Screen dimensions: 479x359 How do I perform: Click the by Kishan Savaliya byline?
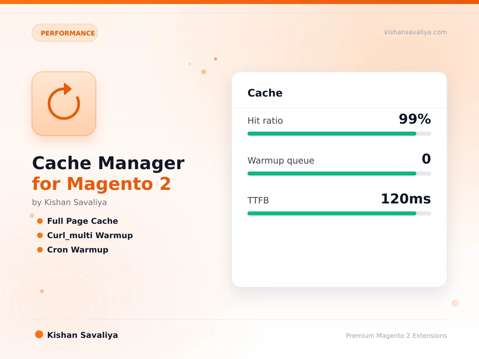pyautogui.click(x=69, y=202)
